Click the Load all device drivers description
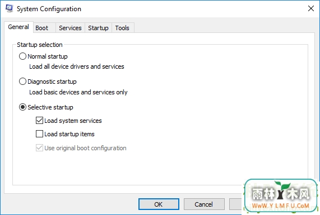Screen dimensions: 320x215 pos(77,66)
